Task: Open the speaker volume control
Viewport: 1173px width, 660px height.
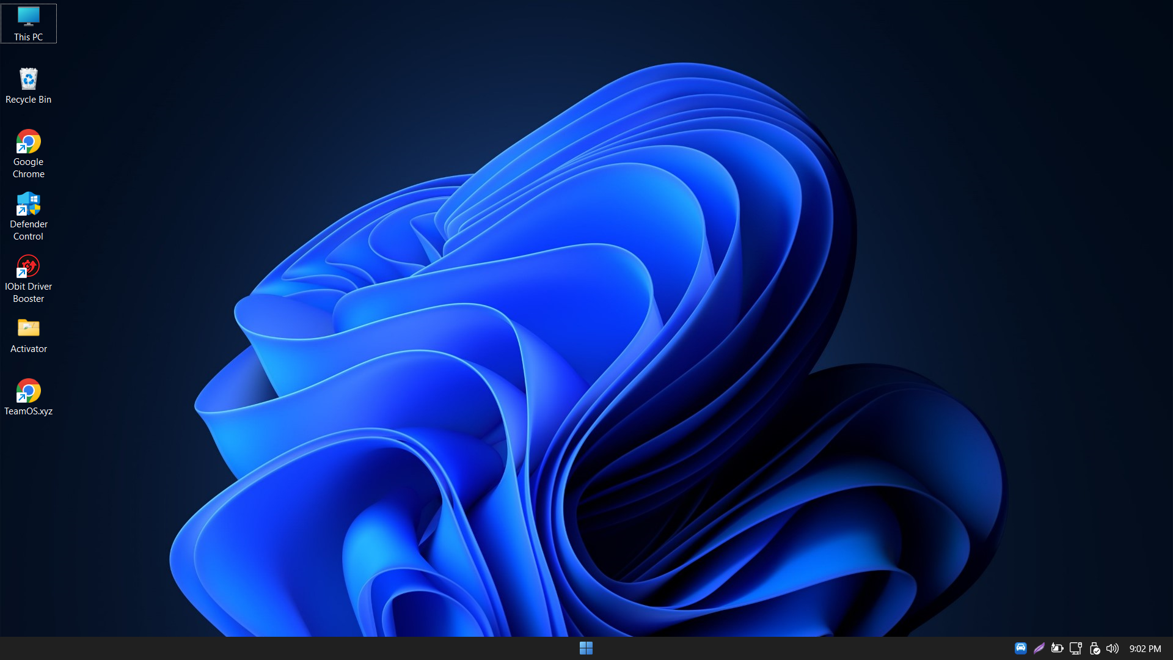Action: coord(1113,648)
